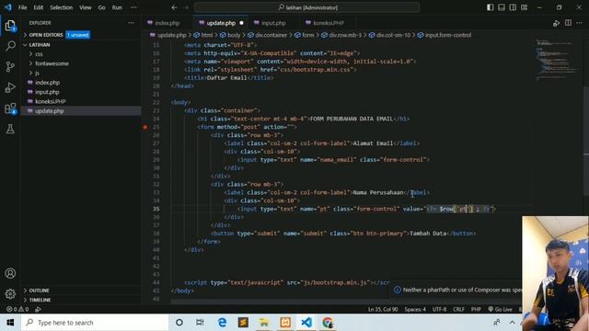This screenshot has width=589, height=331.
Task: Open Explorer views and more actions ellipsis
Action: [x=131, y=23]
